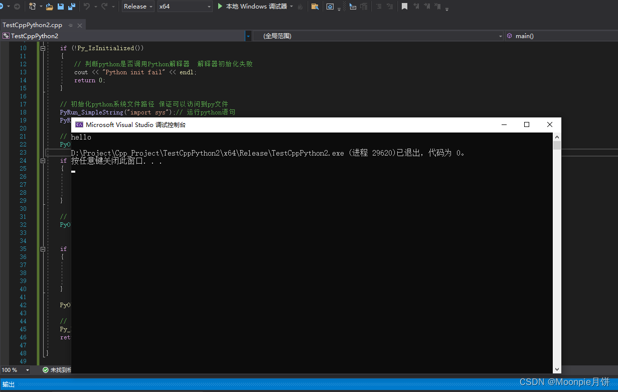Click the Undo arrow icon
Image resolution: width=618 pixels, height=392 pixels.
point(86,7)
